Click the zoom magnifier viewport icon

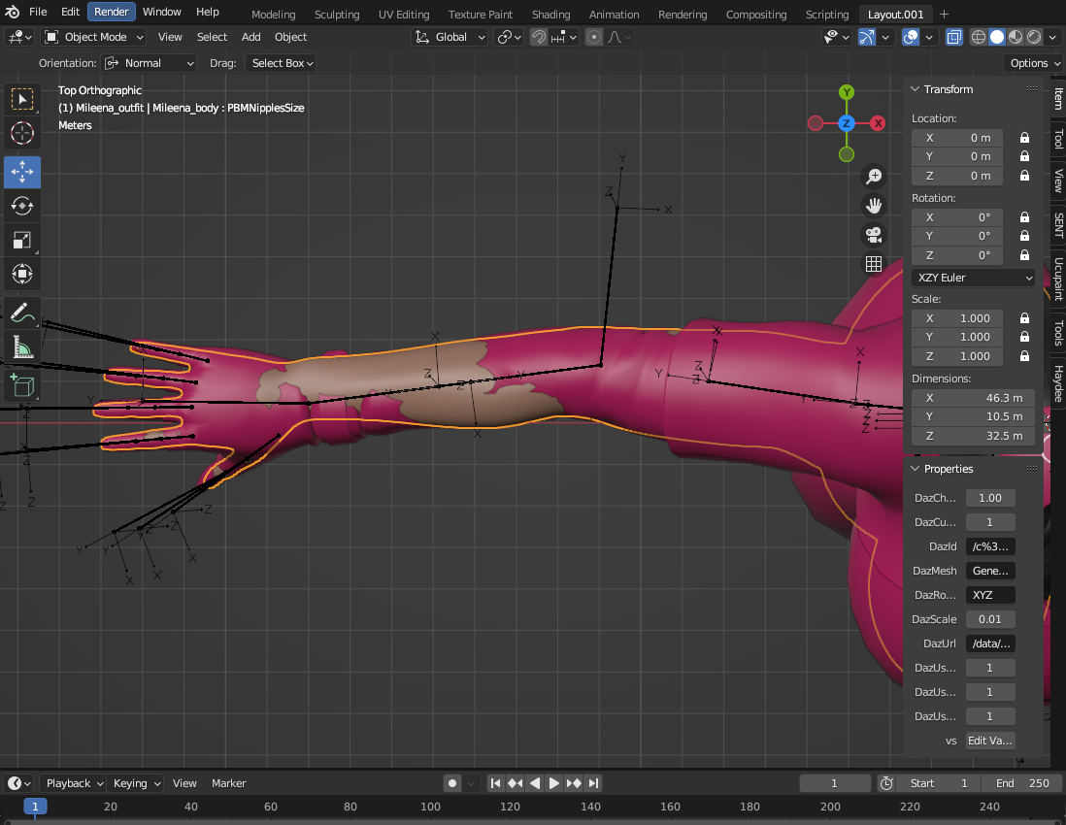click(x=874, y=176)
